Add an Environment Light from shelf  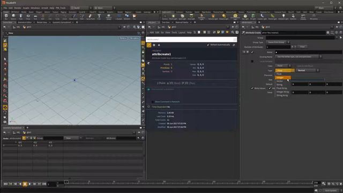click(235, 17)
